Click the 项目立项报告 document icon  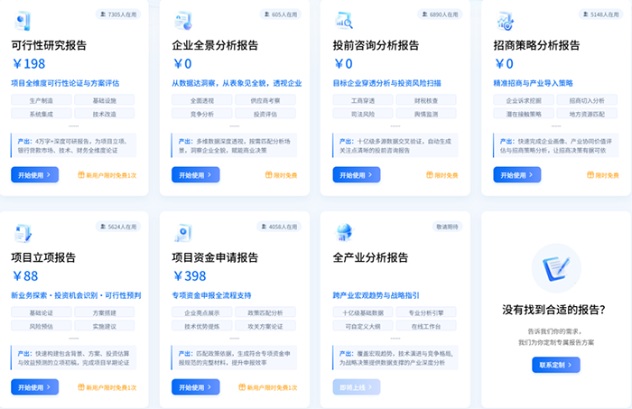[x=23, y=233]
